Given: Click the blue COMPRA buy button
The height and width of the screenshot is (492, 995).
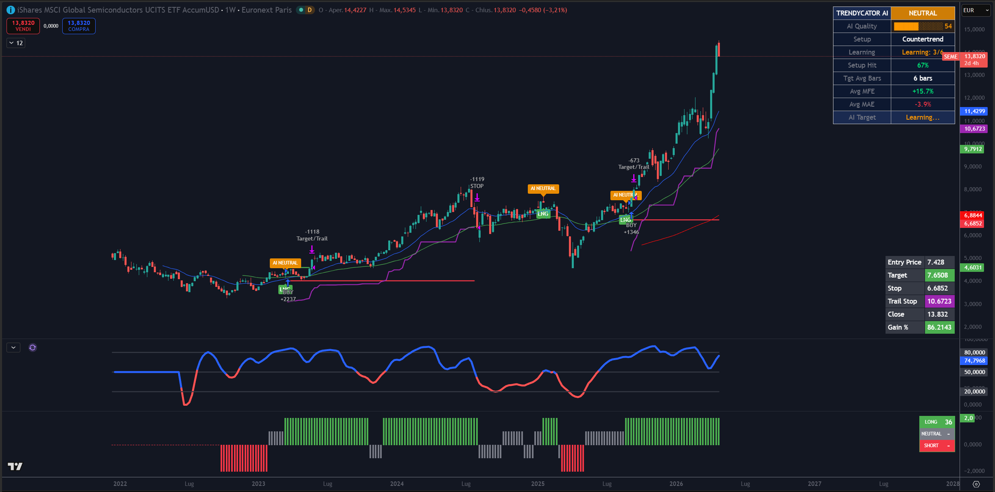Looking at the screenshot, I should pos(79,26).
